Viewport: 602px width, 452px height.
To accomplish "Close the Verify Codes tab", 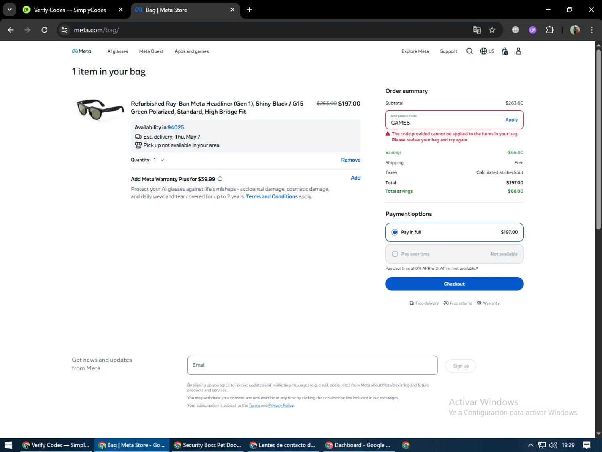I will coord(120,10).
